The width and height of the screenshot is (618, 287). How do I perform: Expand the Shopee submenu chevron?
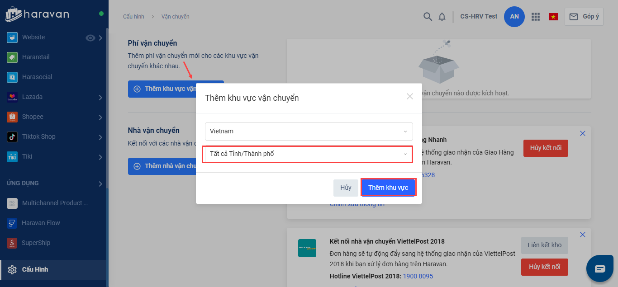click(100, 118)
